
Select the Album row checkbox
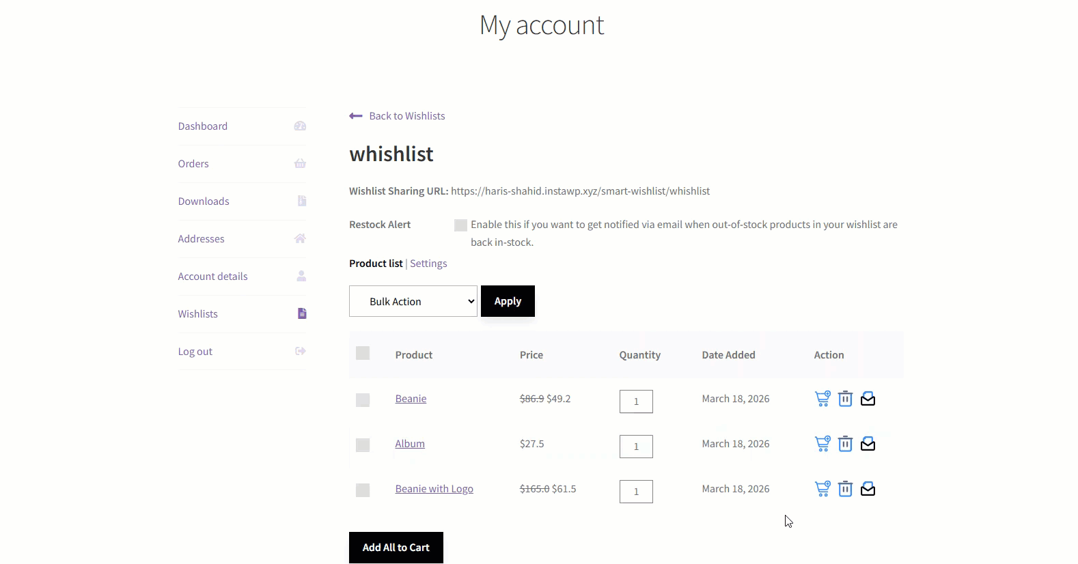363,445
